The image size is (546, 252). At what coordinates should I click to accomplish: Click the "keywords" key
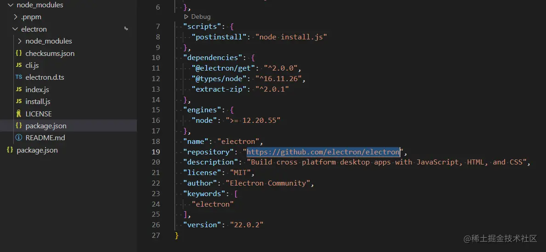coord(204,194)
